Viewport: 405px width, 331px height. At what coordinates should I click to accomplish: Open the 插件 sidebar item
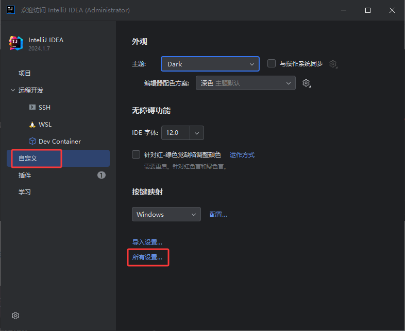click(x=25, y=175)
